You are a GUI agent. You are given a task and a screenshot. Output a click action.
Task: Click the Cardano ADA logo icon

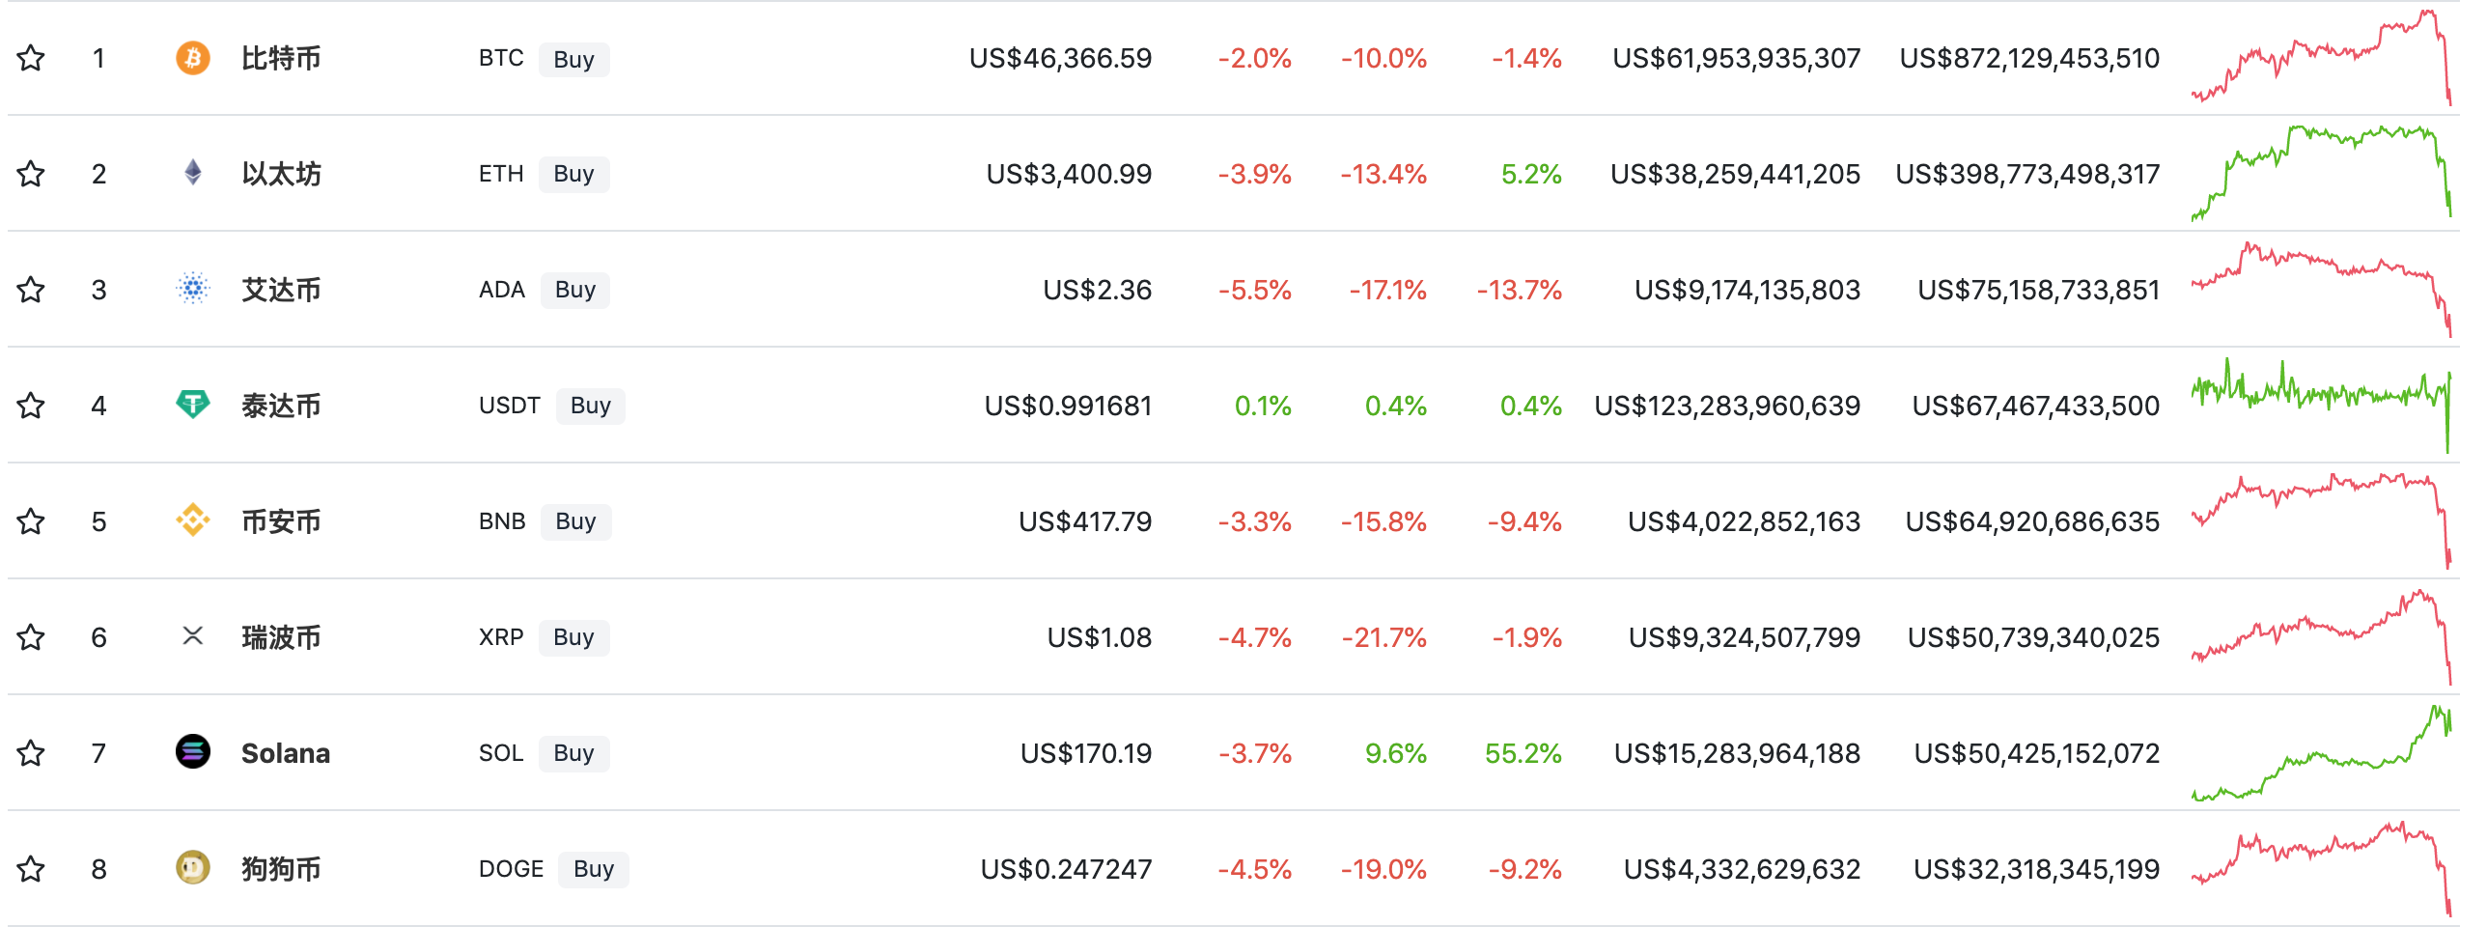[x=193, y=289]
